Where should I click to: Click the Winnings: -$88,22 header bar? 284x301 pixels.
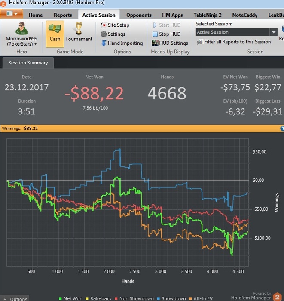142,129
